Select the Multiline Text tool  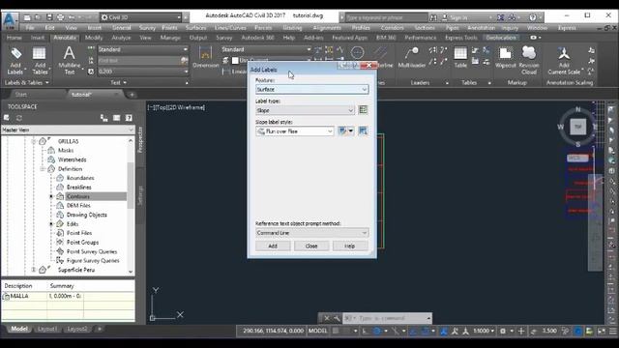69,60
